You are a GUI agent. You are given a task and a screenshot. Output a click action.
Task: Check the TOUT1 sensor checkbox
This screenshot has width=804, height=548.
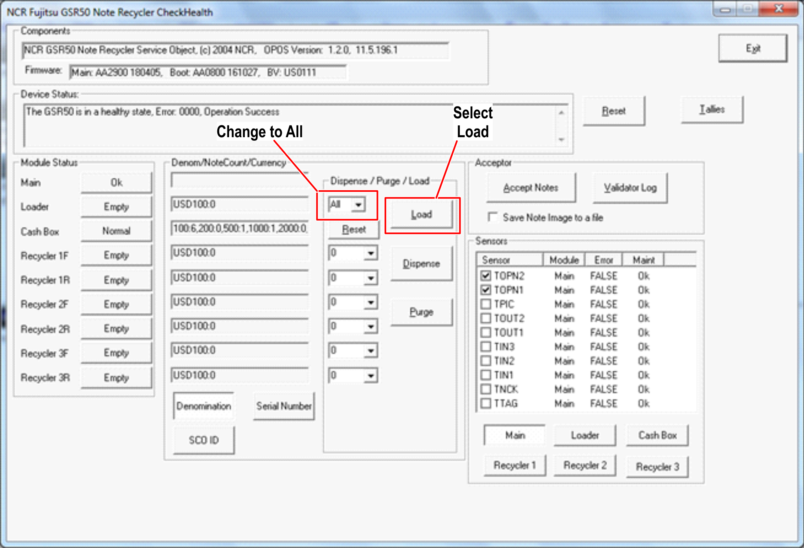(486, 332)
